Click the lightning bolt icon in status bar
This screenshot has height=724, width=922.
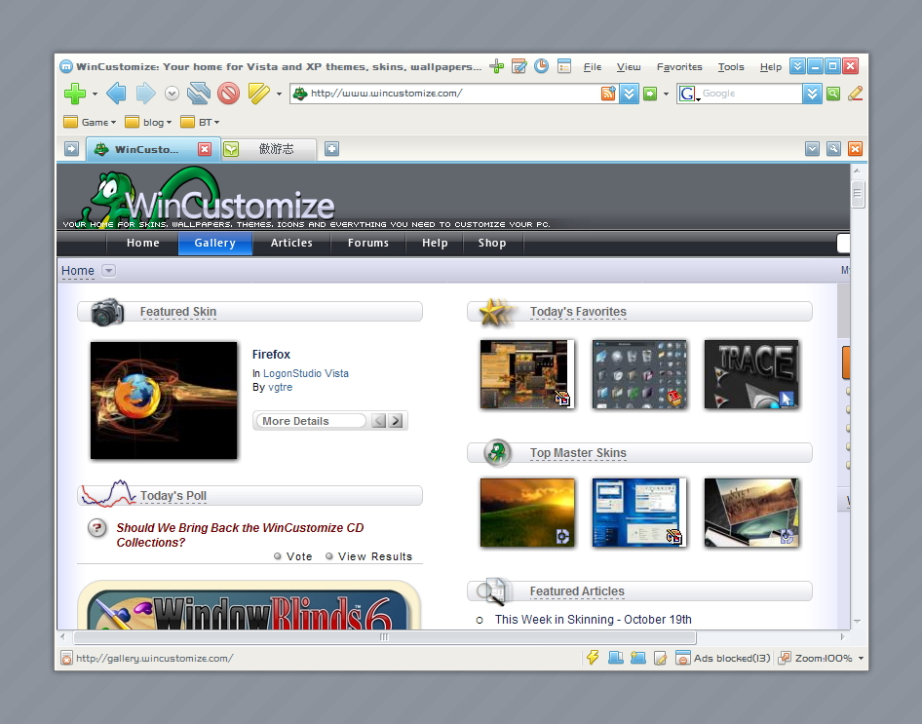tap(592, 658)
